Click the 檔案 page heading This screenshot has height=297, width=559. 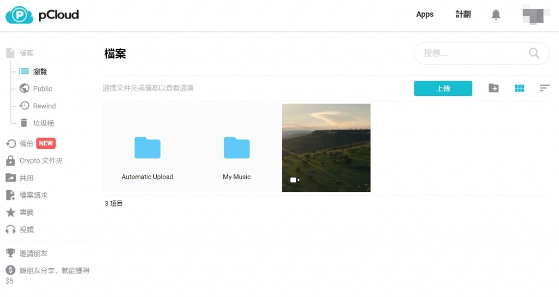coord(115,54)
